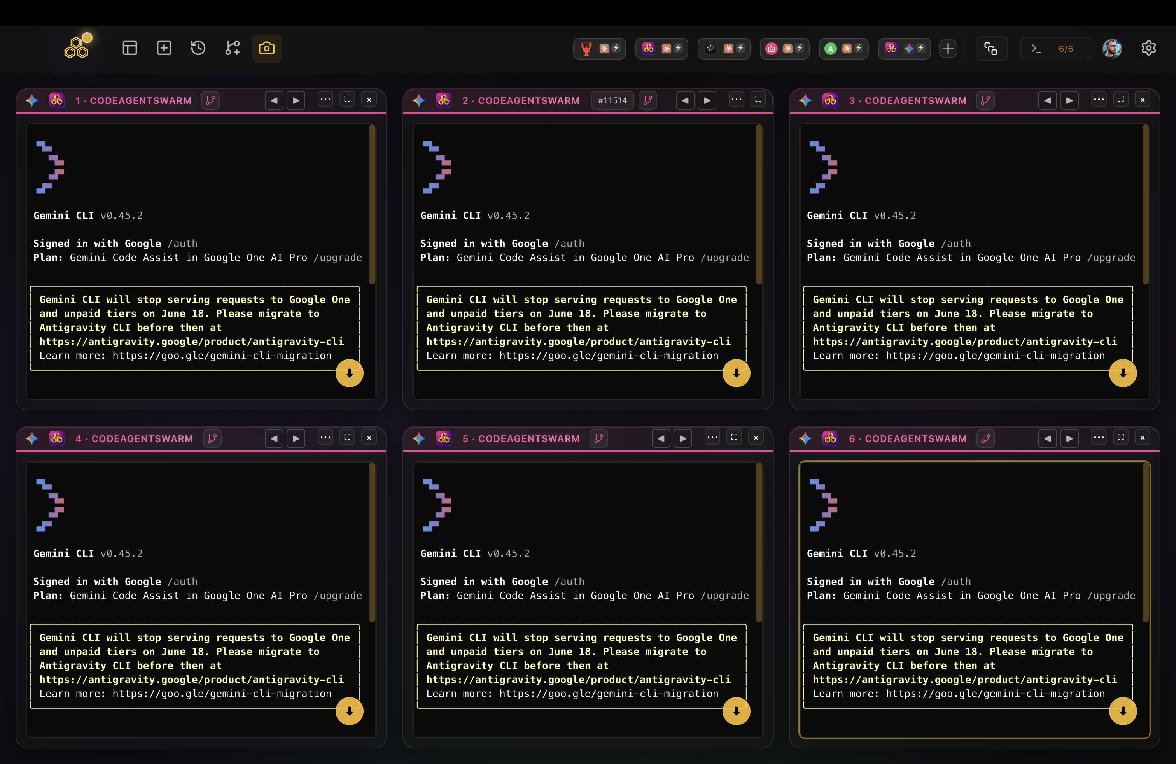The image size is (1176, 764).
Task: Click the CodeAgentSwarm hexagon logo
Action: pyautogui.click(x=77, y=48)
